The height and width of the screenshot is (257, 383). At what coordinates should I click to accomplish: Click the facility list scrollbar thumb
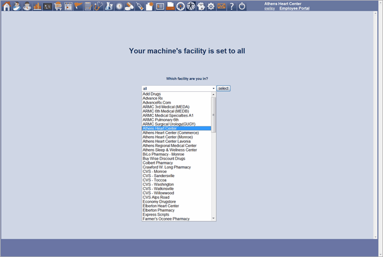click(214, 115)
